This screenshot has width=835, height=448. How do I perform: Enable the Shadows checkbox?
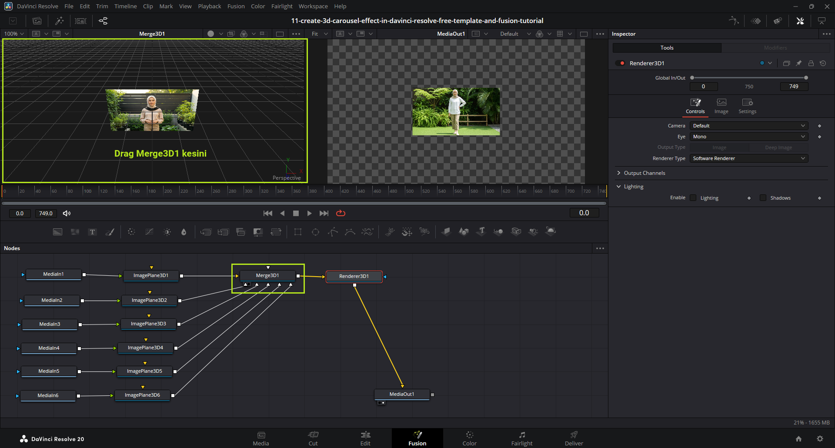point(763,198)
